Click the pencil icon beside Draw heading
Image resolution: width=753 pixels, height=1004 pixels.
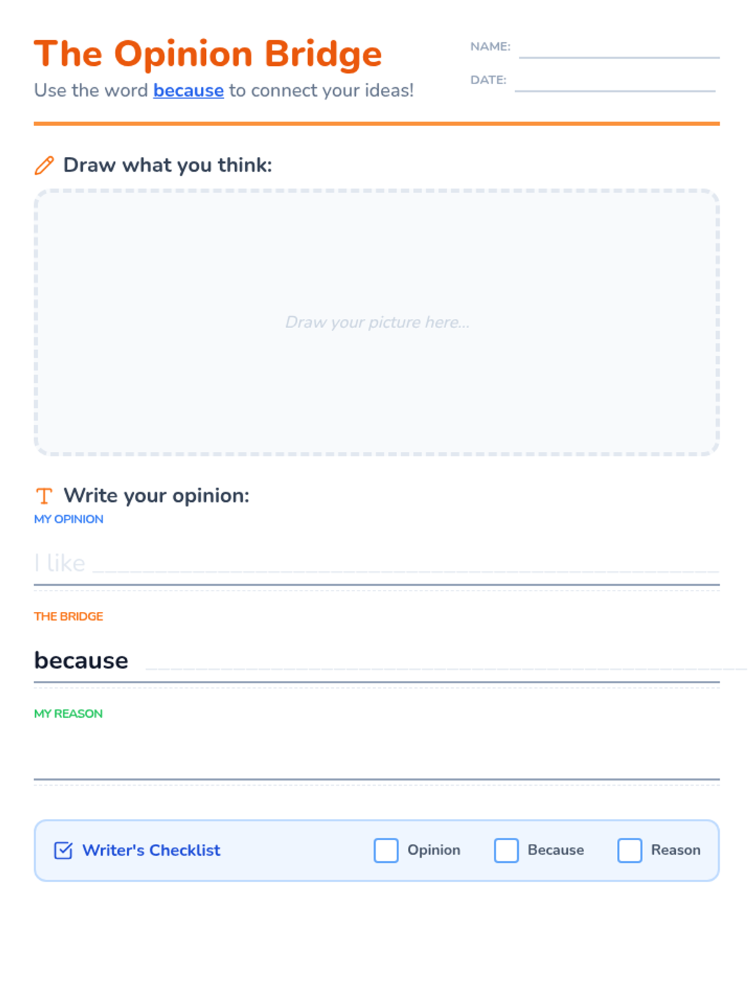44,166
